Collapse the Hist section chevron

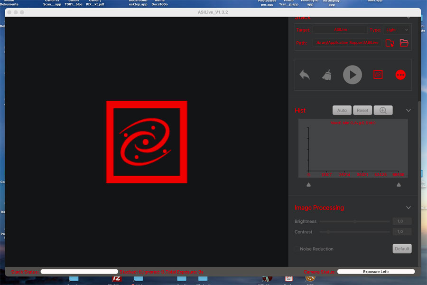coord(408,111)
